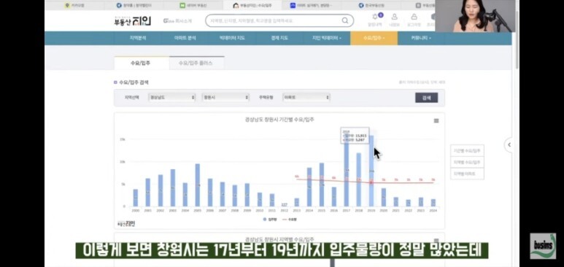Click the highlighted 2019 bar

(x=371, y=171)
